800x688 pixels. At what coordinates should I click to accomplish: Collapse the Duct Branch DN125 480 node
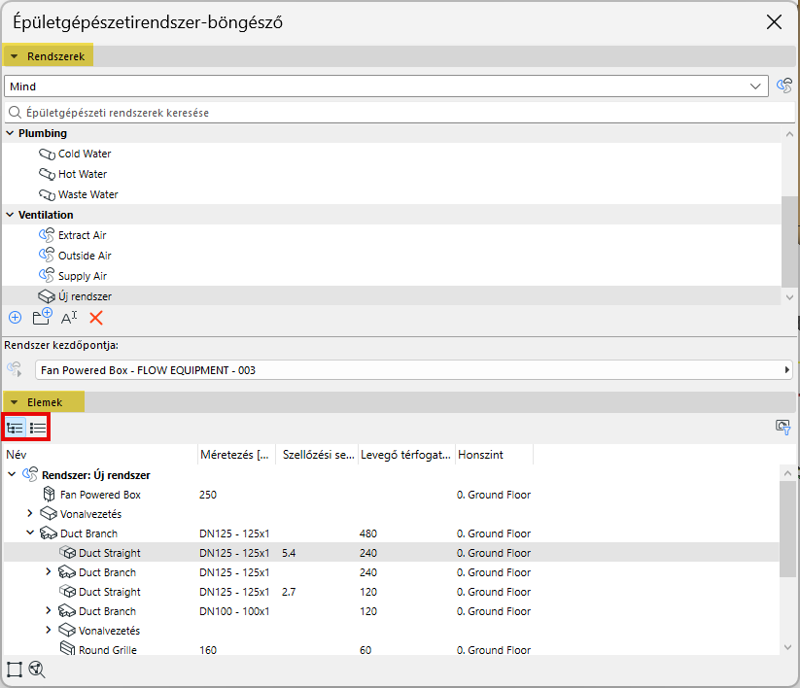[30, 533]
